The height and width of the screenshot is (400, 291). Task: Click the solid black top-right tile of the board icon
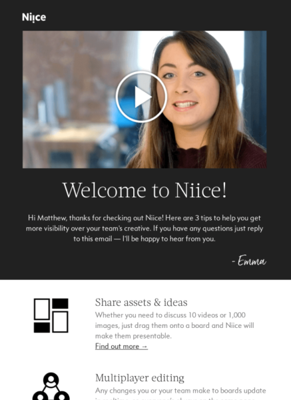60,303
